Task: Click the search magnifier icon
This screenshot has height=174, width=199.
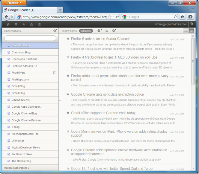Action: point(175,17)
